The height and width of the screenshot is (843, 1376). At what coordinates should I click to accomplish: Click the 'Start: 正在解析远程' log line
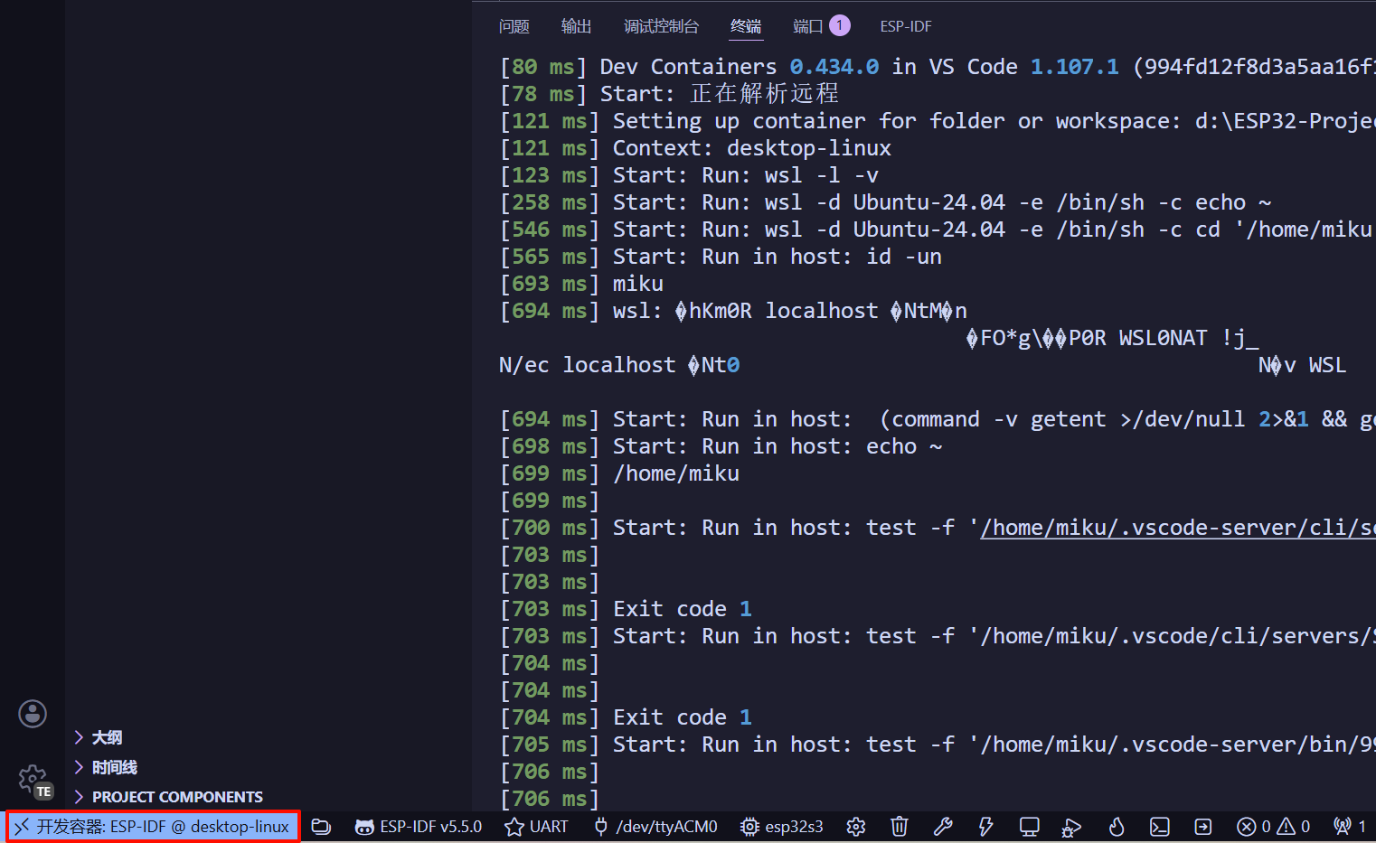[720, 94]
